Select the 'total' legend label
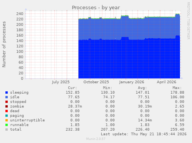The width and height of the screenshot is (192, 143). point(16,130)
